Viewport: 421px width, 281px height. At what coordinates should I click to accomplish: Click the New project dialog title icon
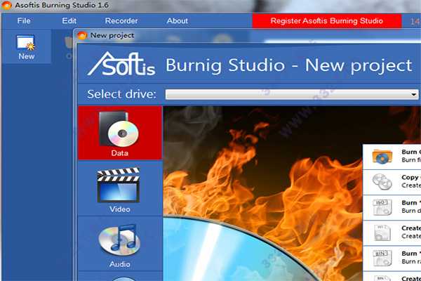coord(82,35)
